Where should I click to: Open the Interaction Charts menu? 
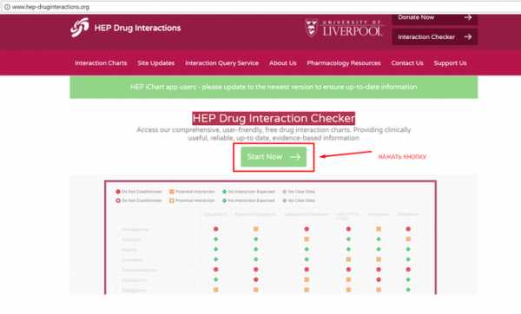click(x=101, y=63)
